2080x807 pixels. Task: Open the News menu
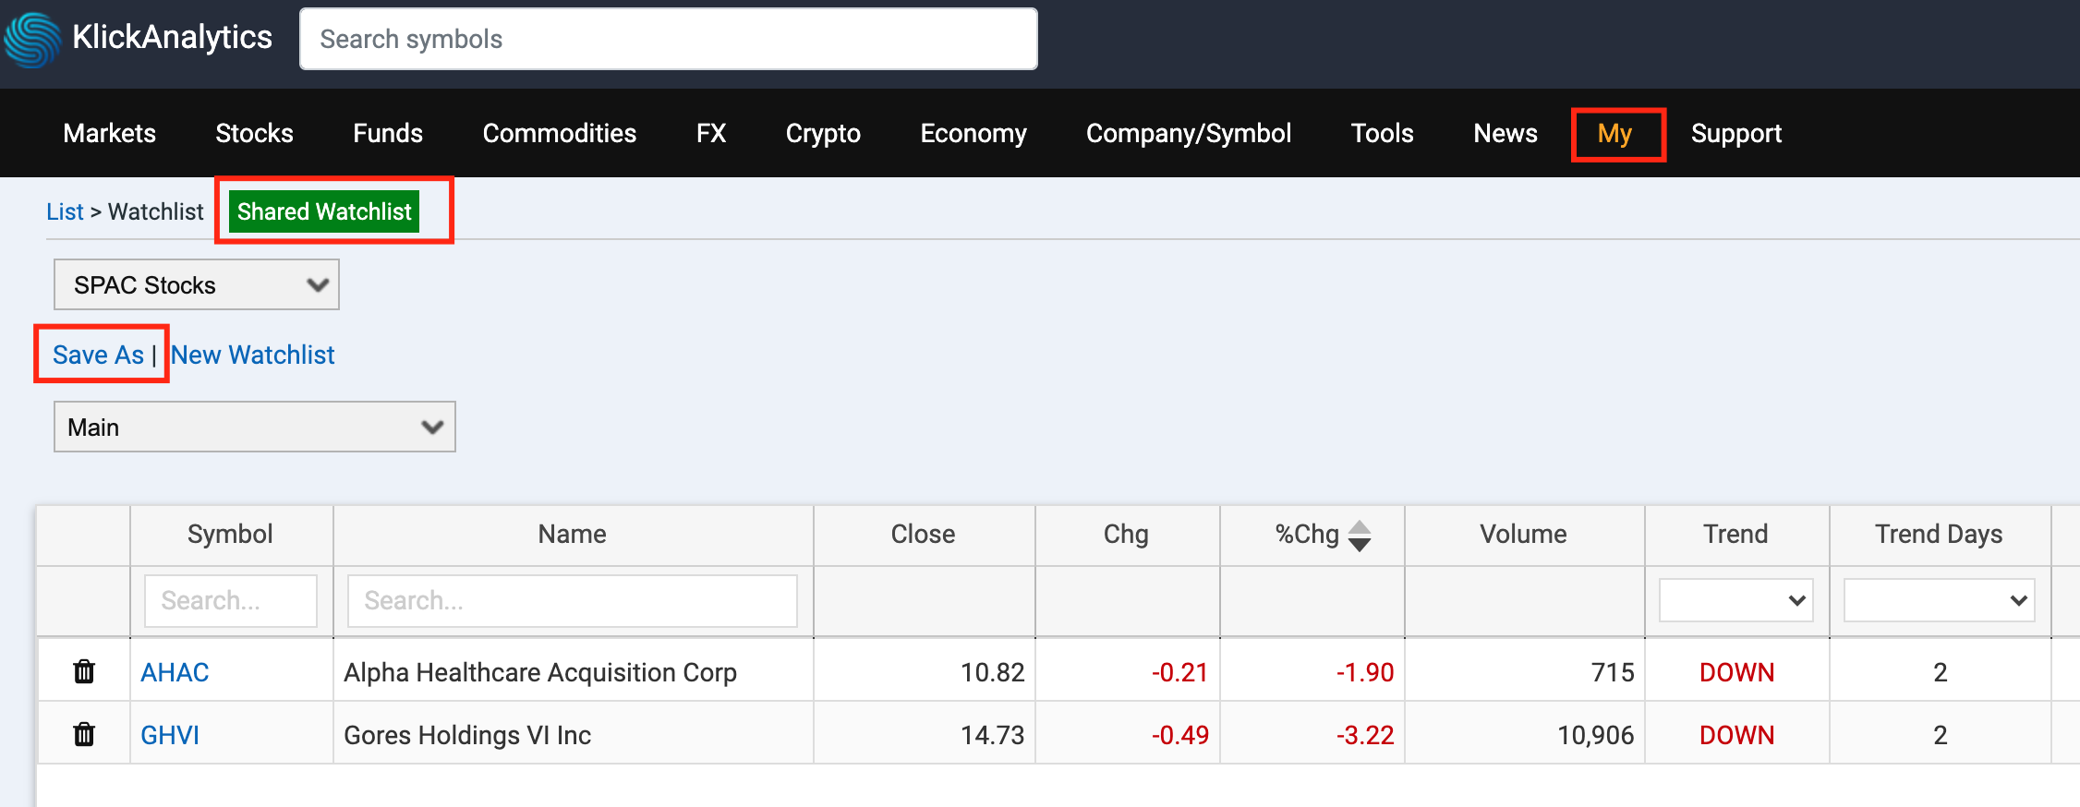pyautogui.click(x=1506, y=133)
